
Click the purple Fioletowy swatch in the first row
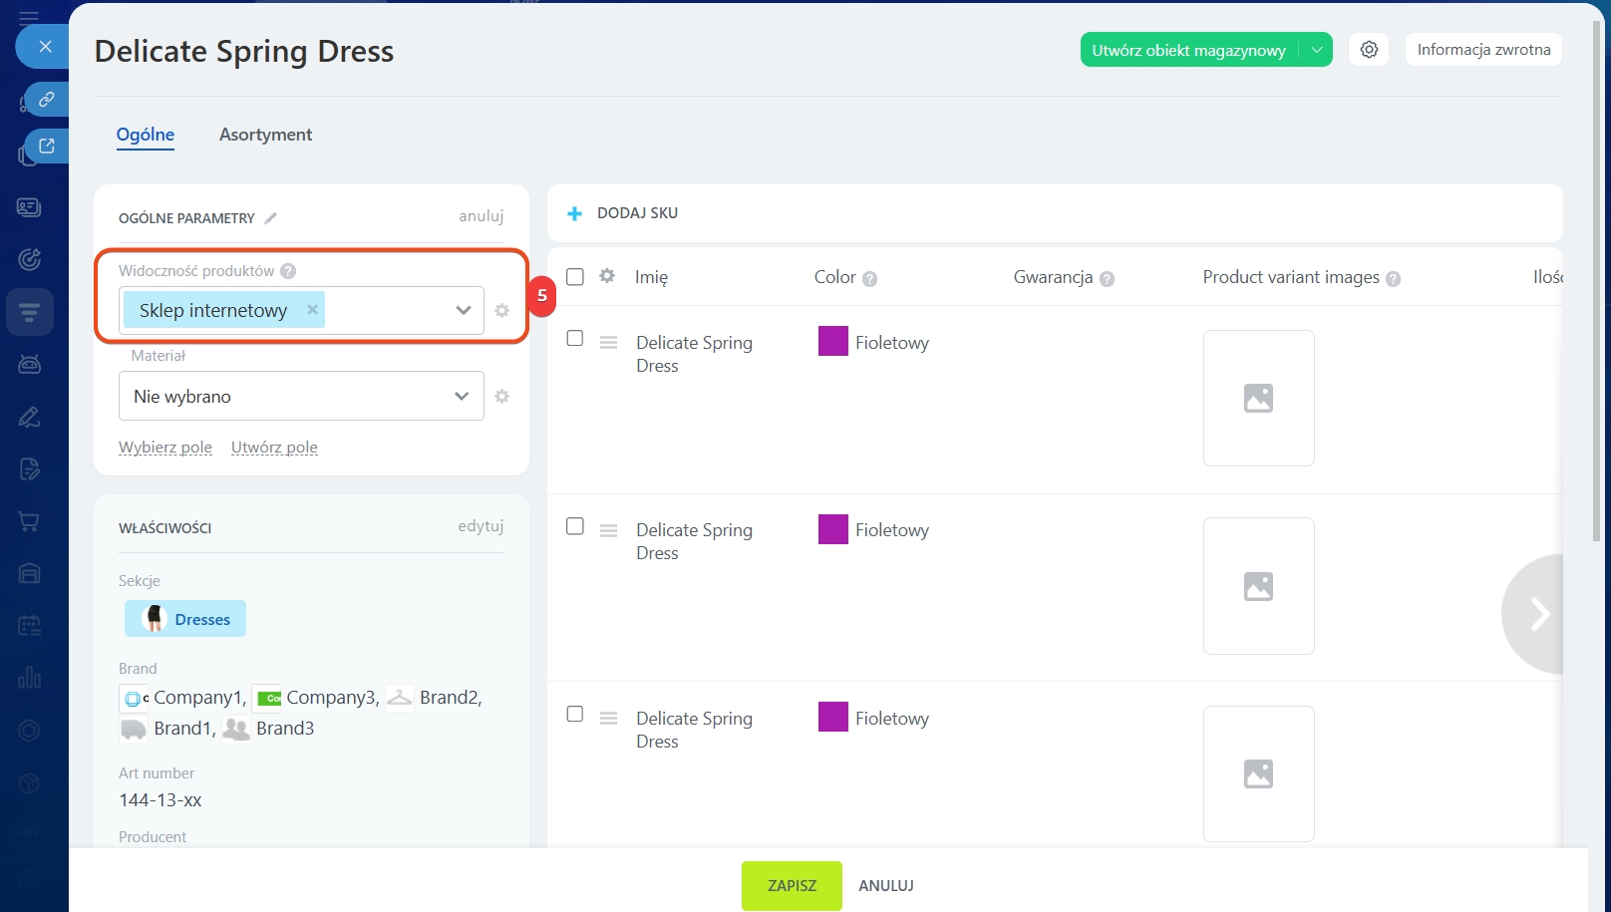coord(832,342)
